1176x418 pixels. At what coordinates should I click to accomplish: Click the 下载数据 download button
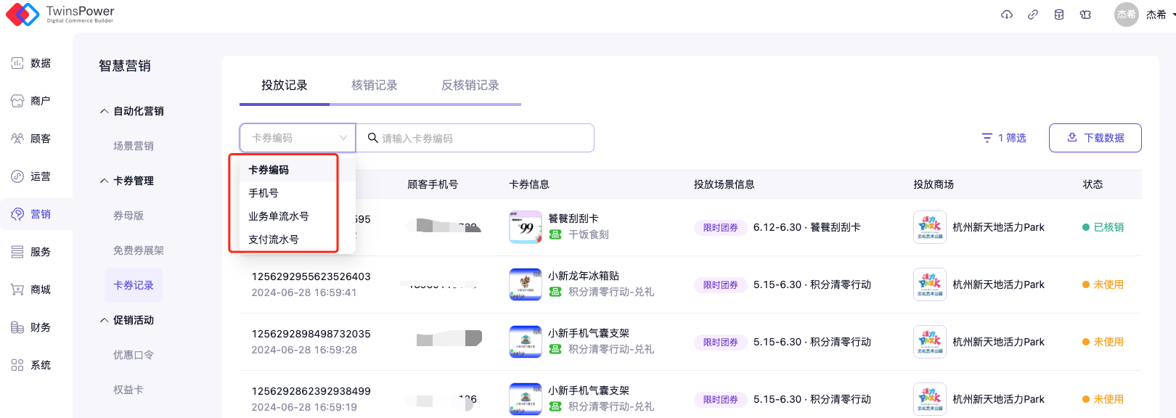[x=1095, y=138]
